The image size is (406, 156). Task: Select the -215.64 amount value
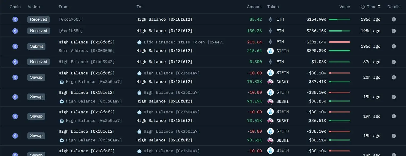tap(253, 42)
